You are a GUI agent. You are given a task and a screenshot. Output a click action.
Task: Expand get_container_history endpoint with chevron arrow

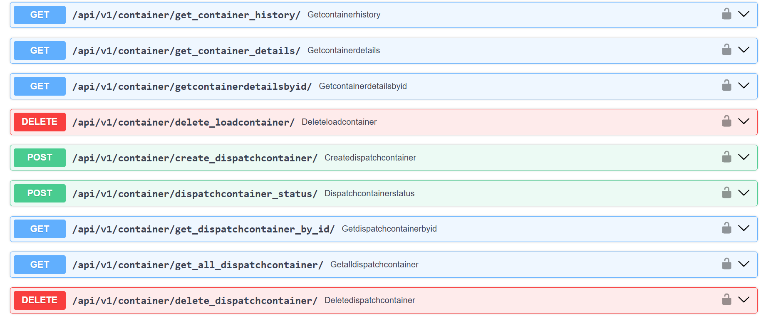coord(744,14)
